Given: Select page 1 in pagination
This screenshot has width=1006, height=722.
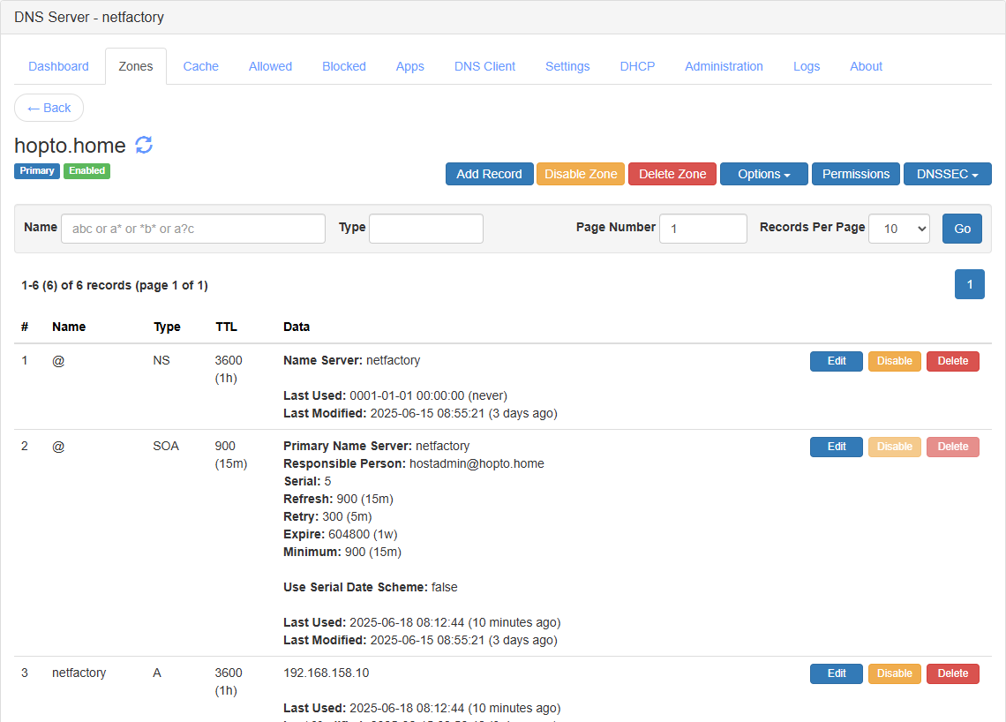Looking at the screenshot, I should pos(970,284).
